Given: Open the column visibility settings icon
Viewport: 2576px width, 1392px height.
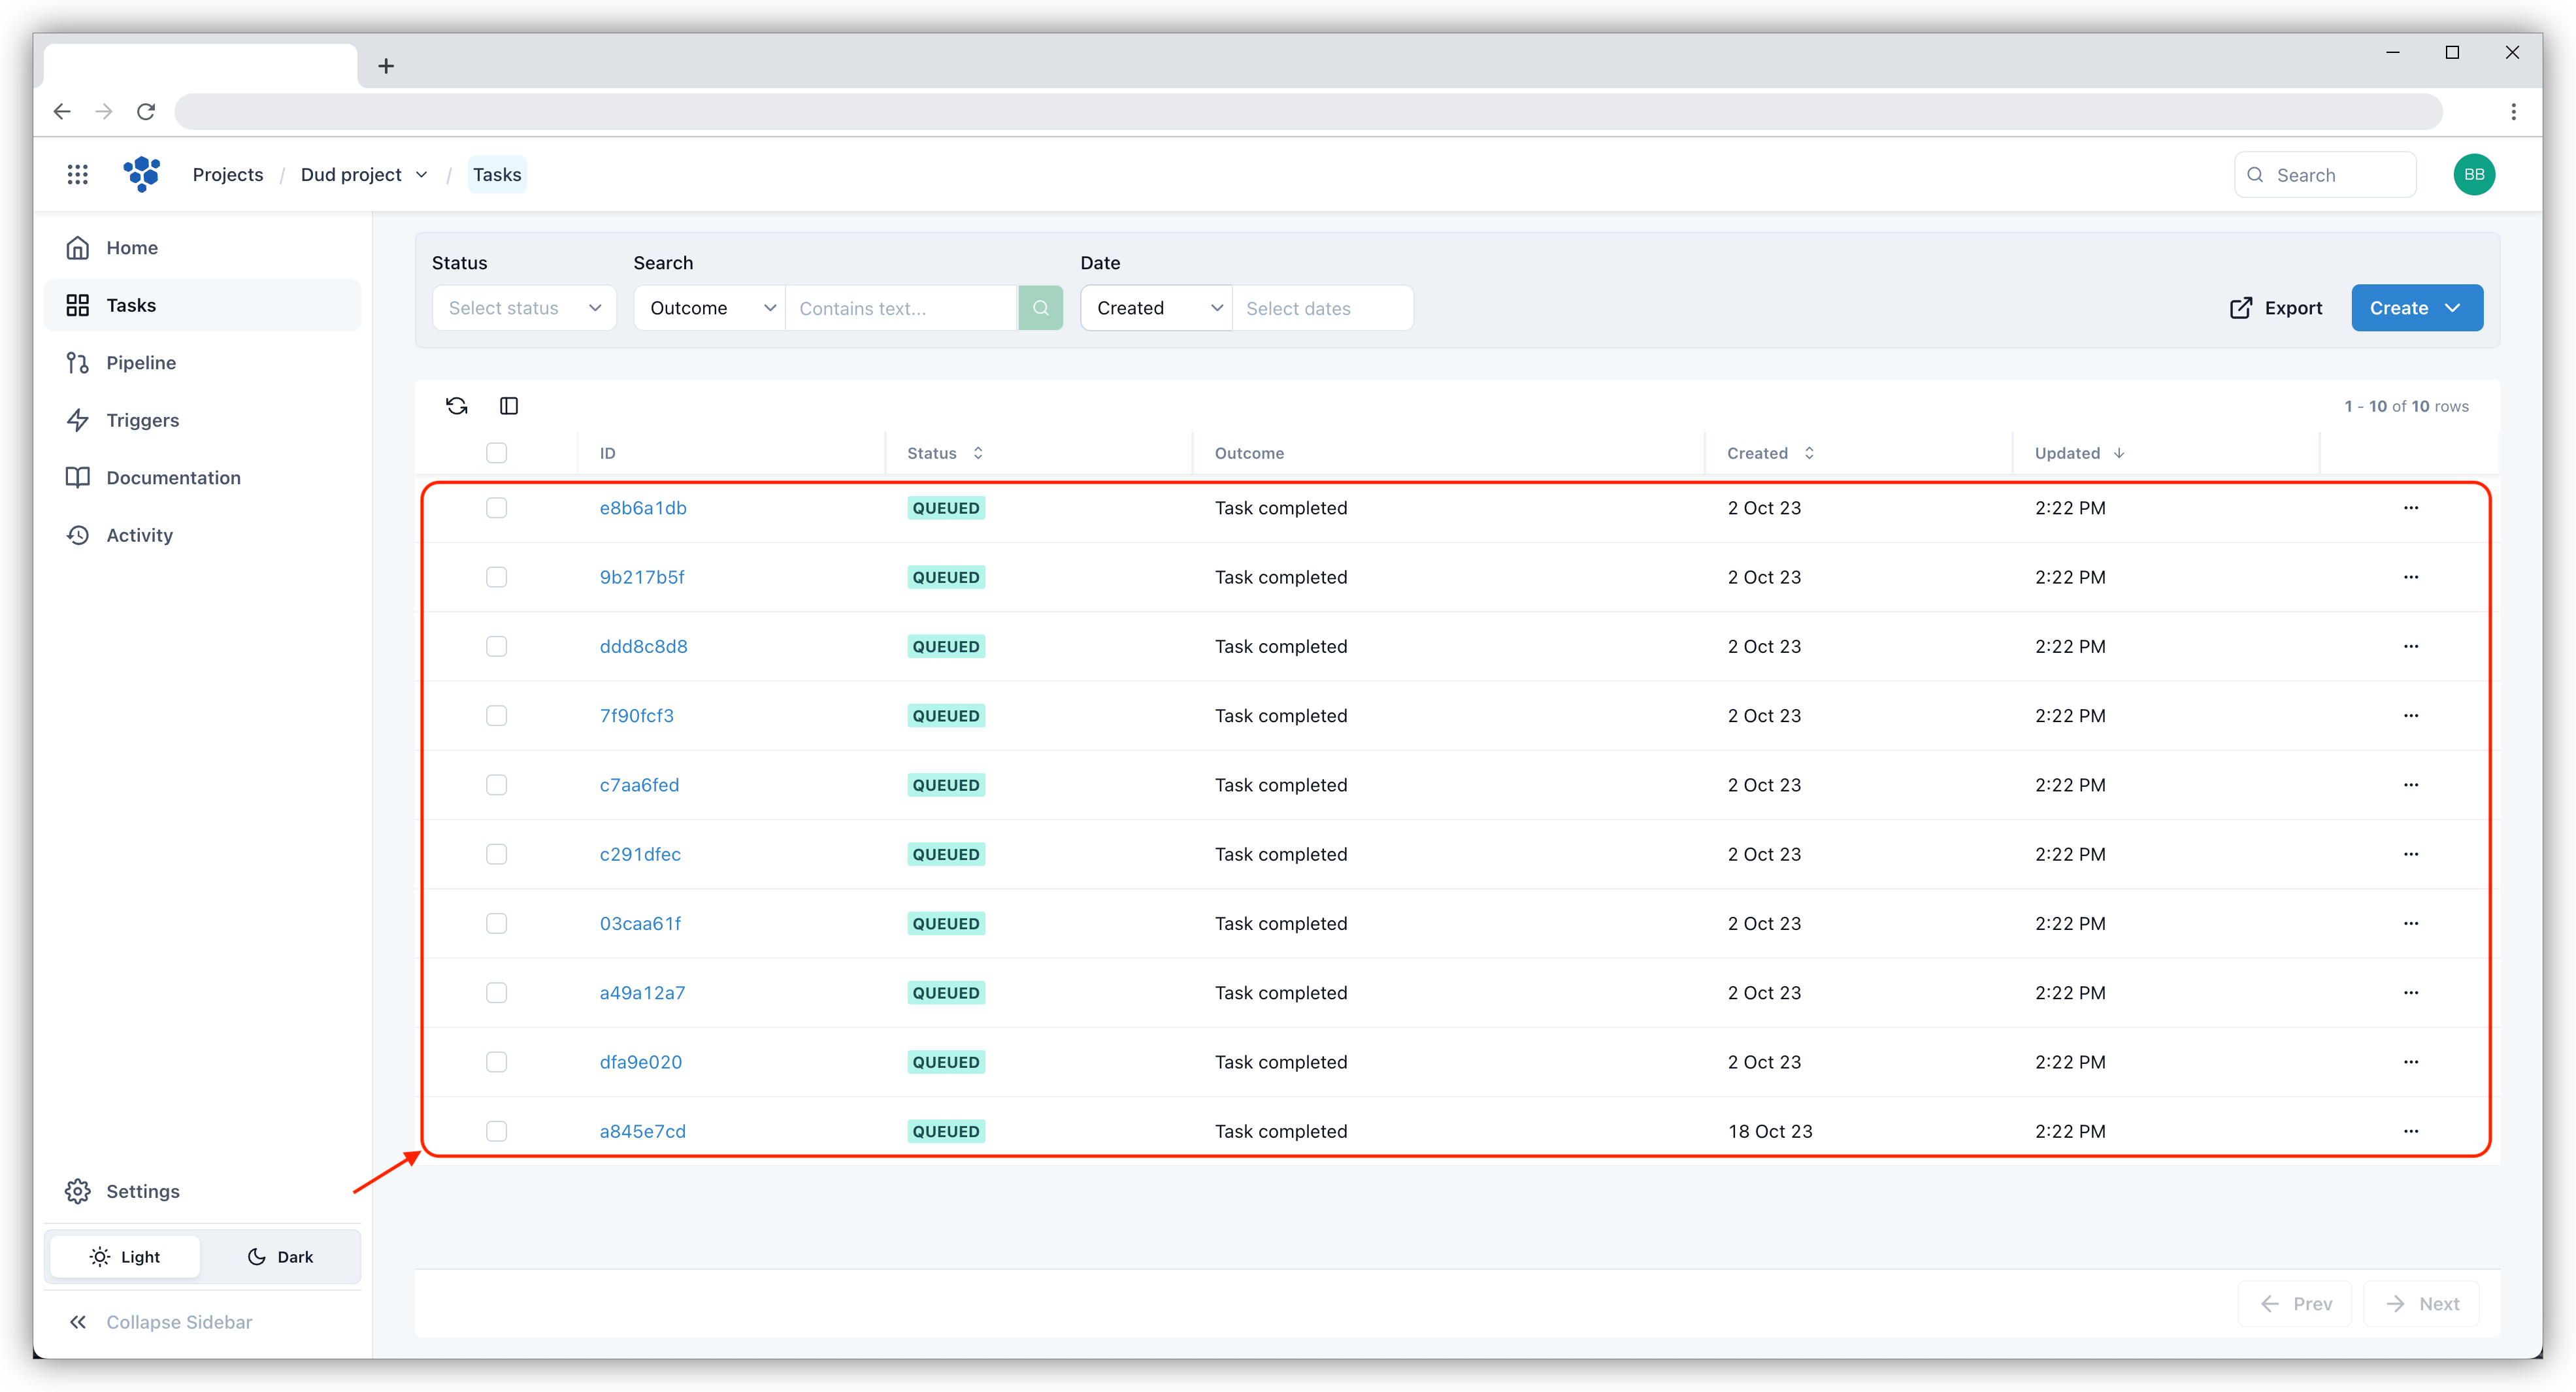Looking at the screenshot, I should click(x=509, y=405).
